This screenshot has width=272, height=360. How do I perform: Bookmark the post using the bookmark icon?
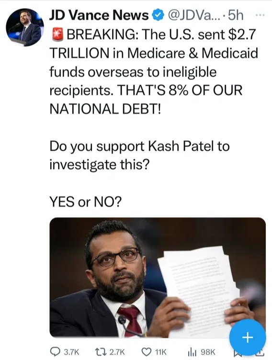point(237,354)
